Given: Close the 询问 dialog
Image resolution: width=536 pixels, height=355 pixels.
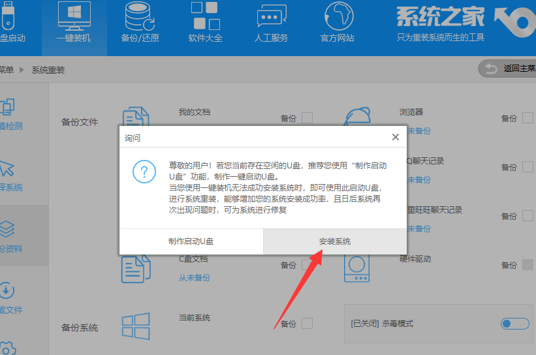Looking at the screenshot, I should (x=395, y=137).
